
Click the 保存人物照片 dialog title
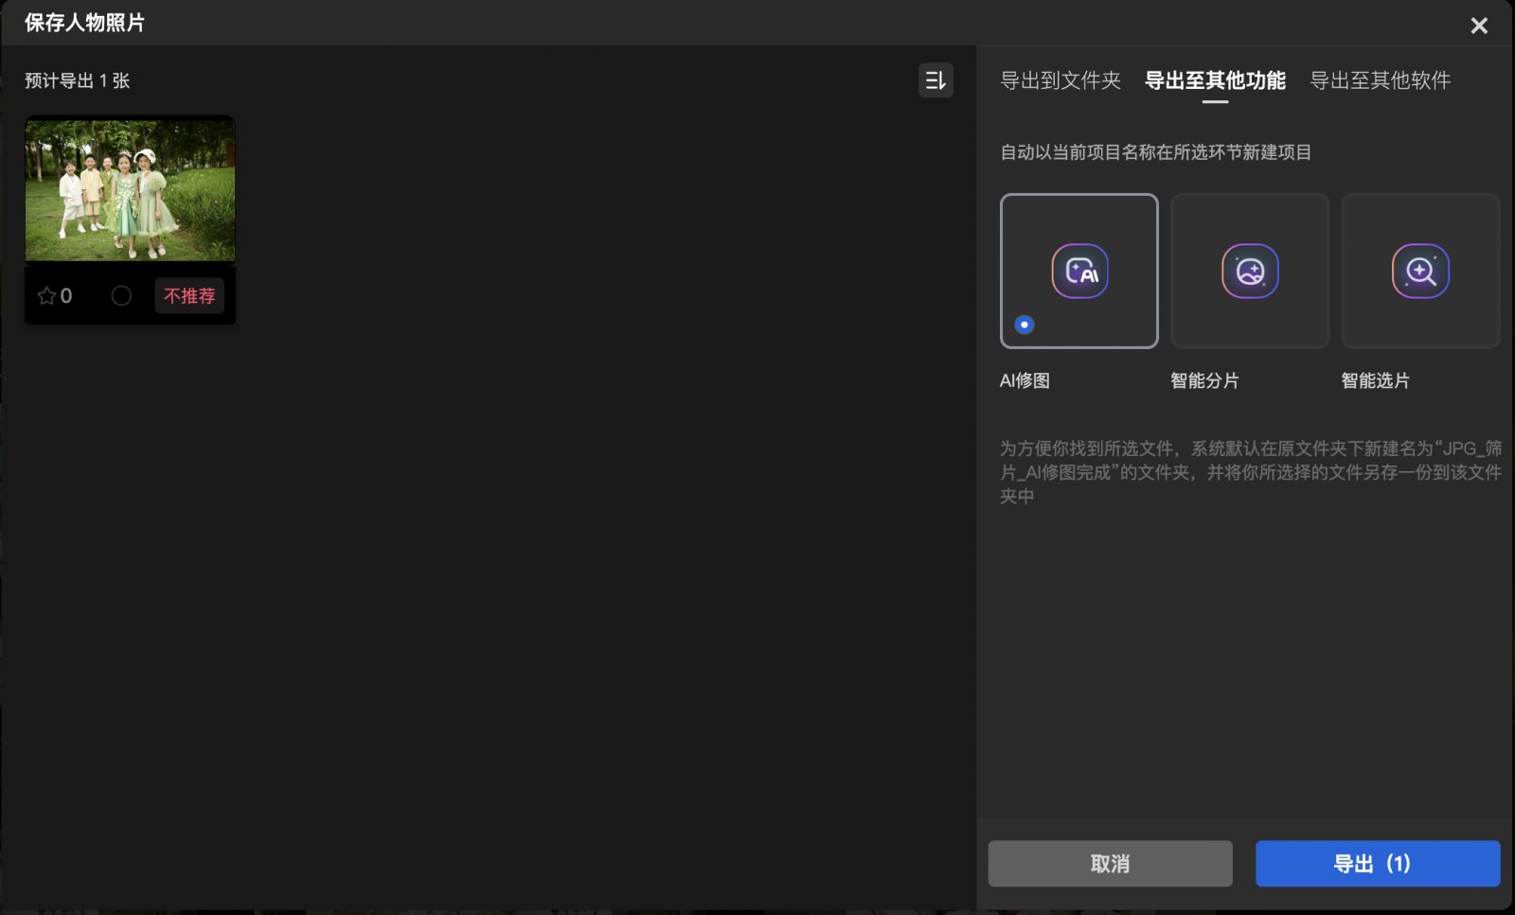84,23
